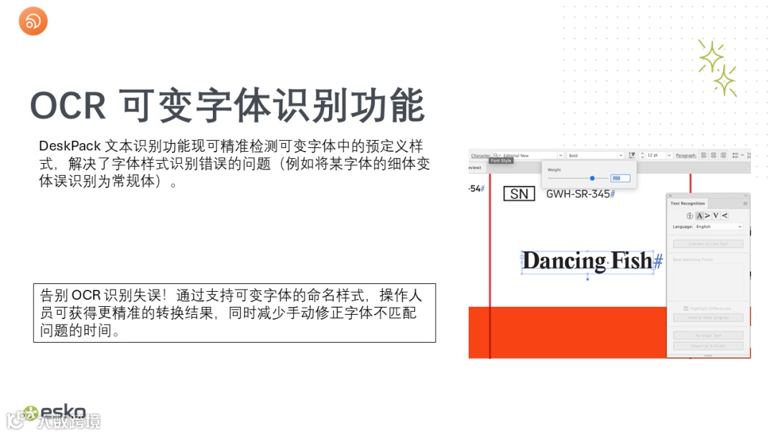774x435 pixels.
Task: Collapse the Text Recognition panel
Action: [x=746, y=195]
